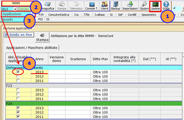This screenshot has width=184, height=120.
Task: Select the ComuAnnDatiIva tab
Action: point(59,14)
